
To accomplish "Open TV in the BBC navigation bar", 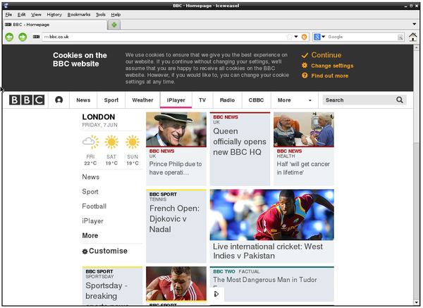I will (x=202, y=100).
